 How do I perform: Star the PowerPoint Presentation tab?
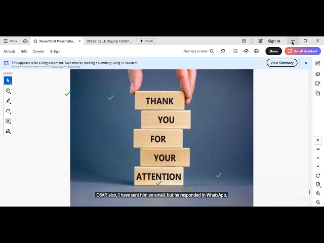(x=35, y=41)
